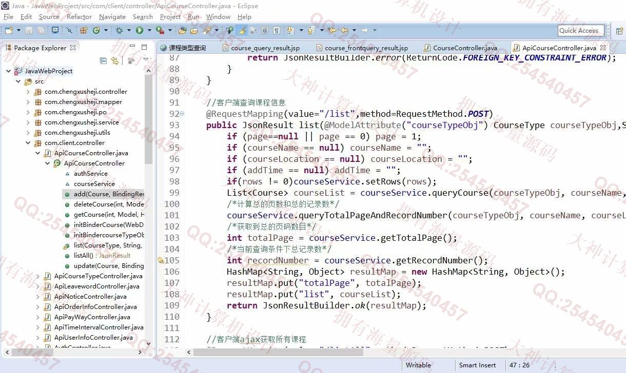Navigate Back with the yellow left arrow
This screenshot has width=626, height=373.
344,31
